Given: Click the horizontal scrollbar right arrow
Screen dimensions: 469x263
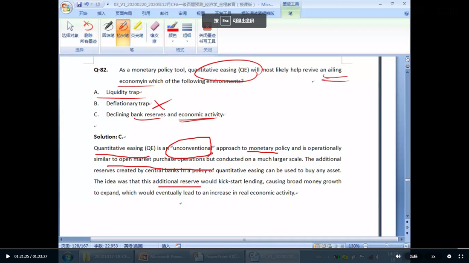Looking at the screenshot, I should click(402, 240).
